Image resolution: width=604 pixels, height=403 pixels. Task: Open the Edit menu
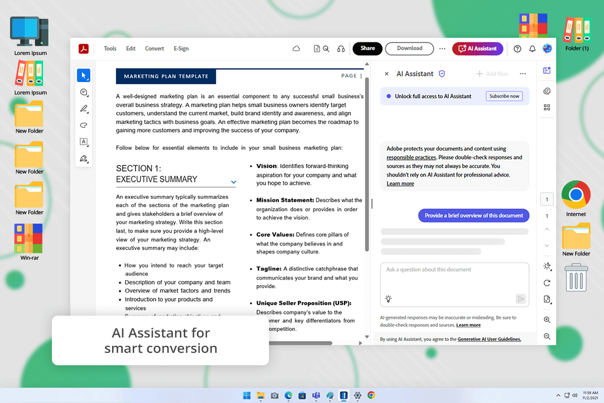pos(130,48)
